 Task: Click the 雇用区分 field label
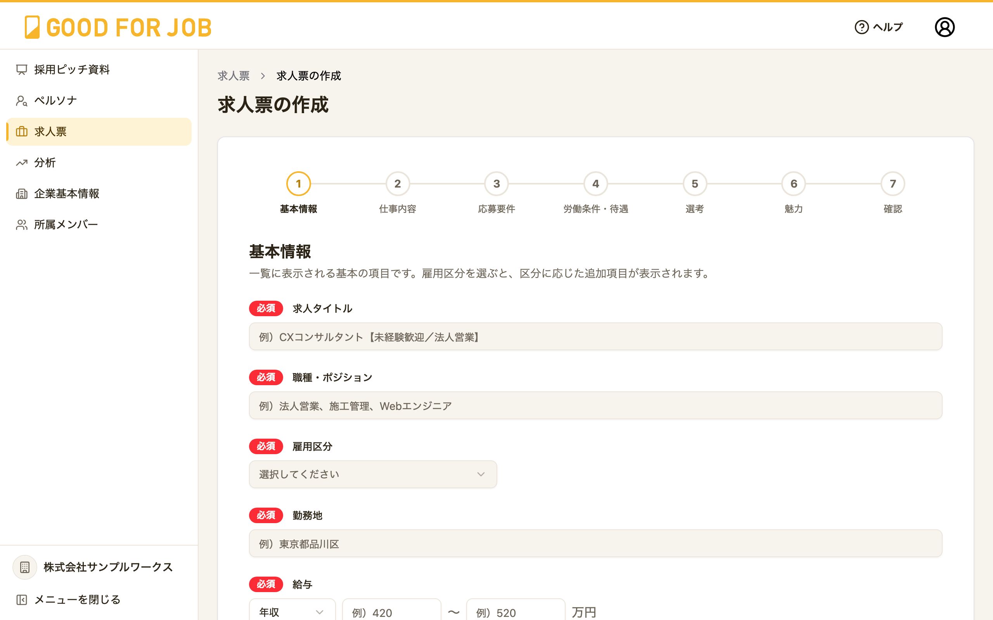click(x=312, y=446)
